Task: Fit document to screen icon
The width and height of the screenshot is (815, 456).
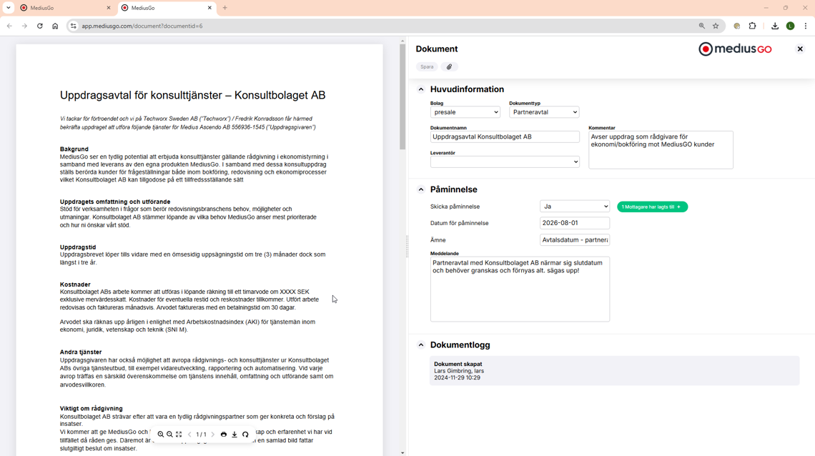Action: click(x=179, y=434)
